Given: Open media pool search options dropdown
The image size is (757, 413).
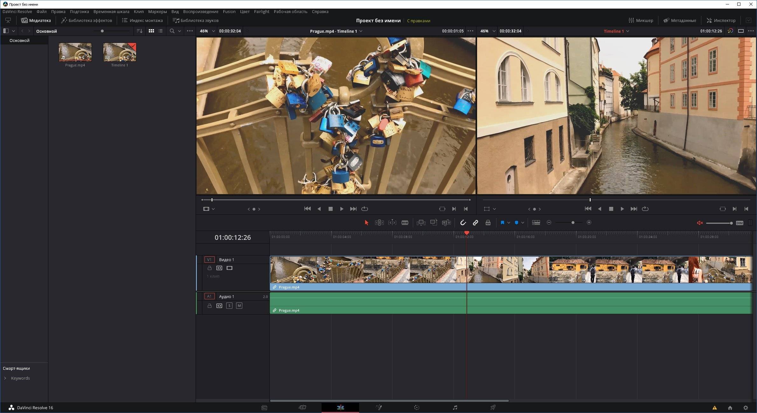Looking at the screenshot, I should [x=179, y=31].
